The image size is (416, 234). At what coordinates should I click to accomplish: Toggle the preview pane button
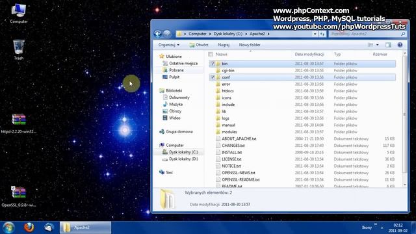pyautogui.click(x=388, y=45)
